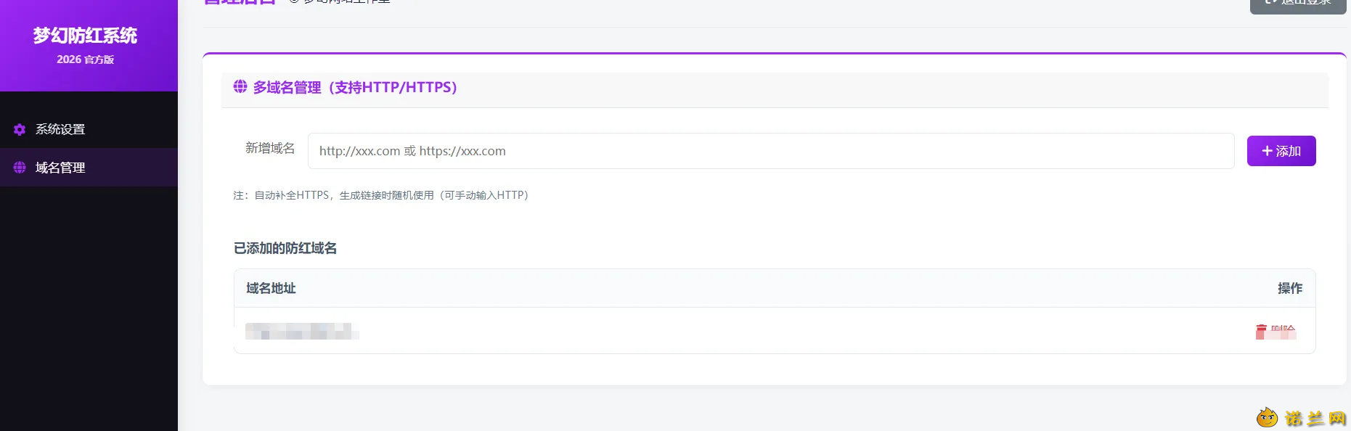Click the 域名地址 column header
This screenshot has width=1351, height=431.
click(x=271, y=288)
